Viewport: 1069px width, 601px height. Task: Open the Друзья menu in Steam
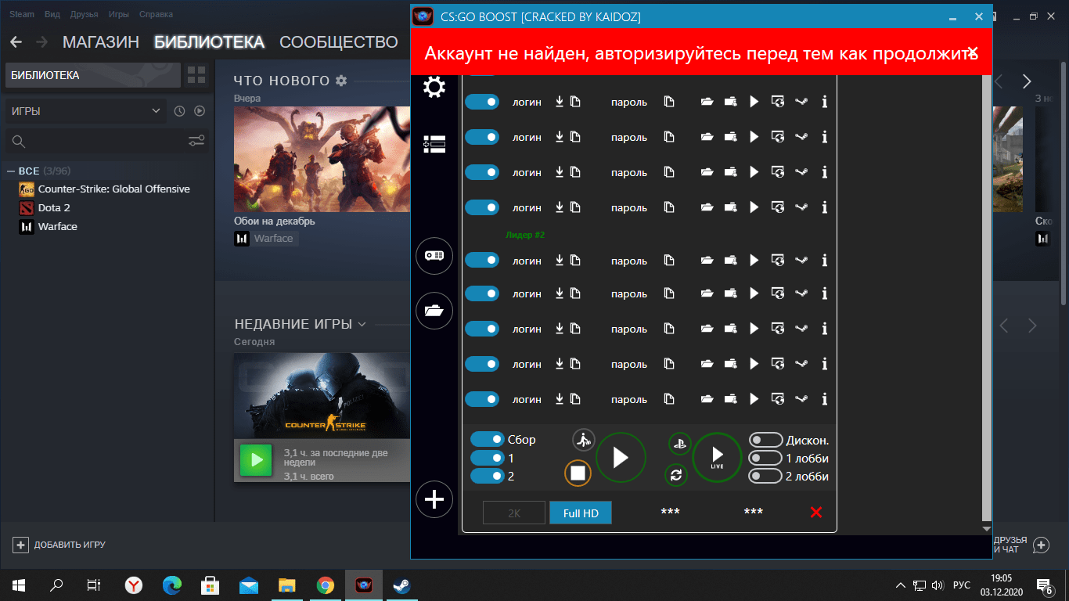coord(84,15)
